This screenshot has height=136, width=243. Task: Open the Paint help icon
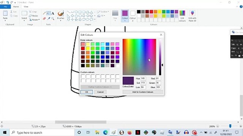[241, 7]
